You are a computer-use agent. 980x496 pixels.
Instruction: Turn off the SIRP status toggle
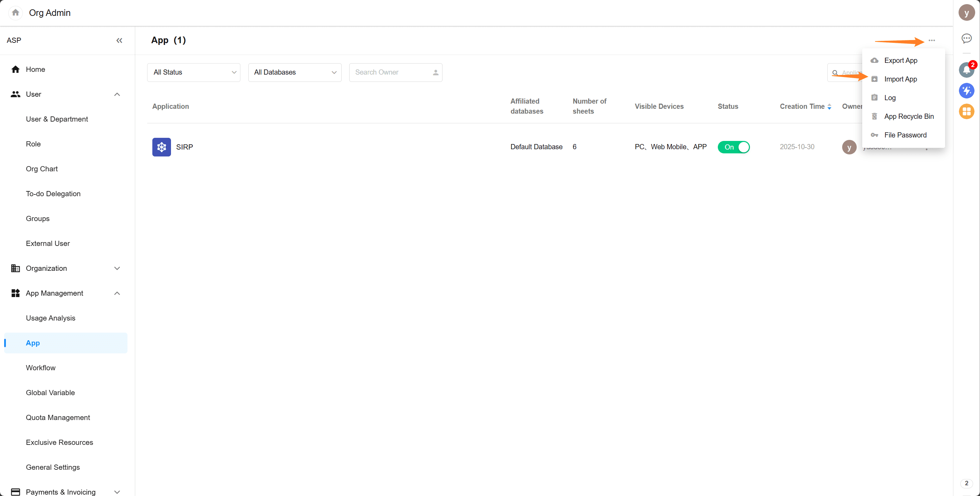tap(733, 147)
